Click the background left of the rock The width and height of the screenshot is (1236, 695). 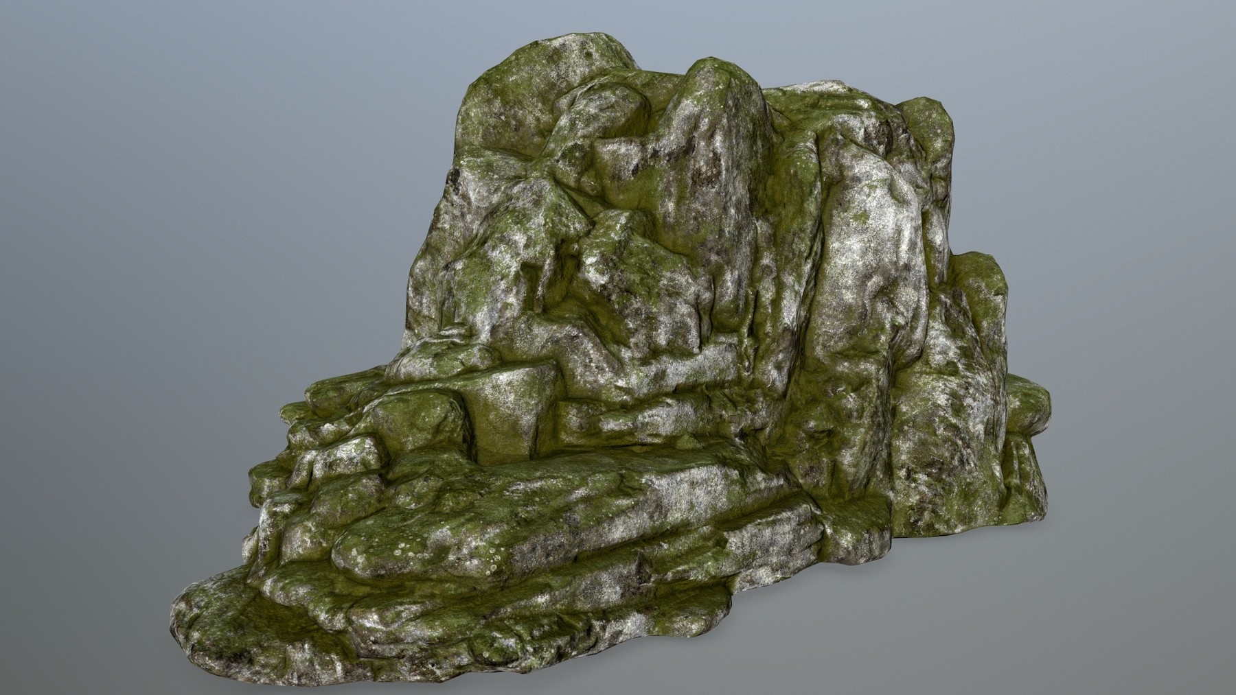[x=137, y=274]
